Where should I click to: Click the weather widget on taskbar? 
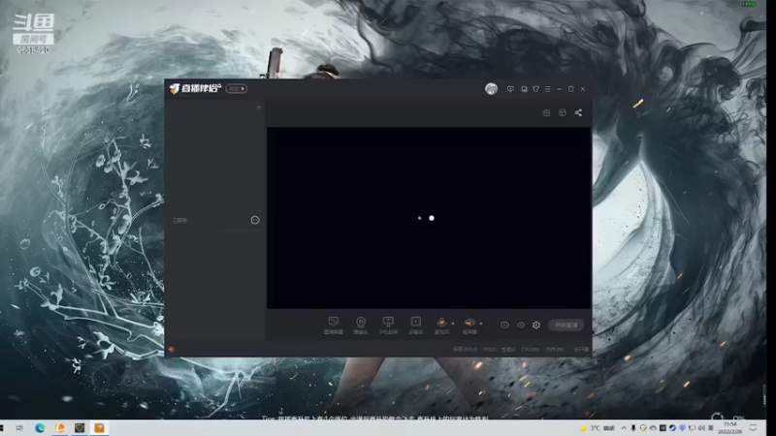pyautogui.click(x=598, y=428)
